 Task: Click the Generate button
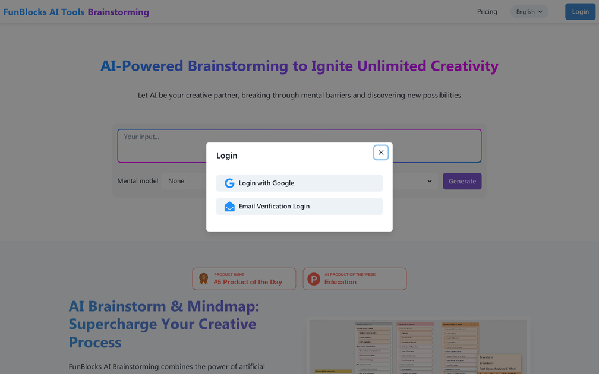click(462, 181)
